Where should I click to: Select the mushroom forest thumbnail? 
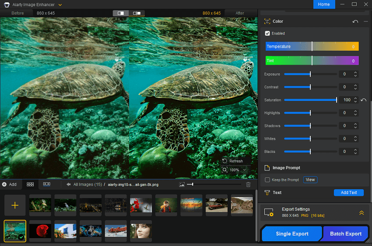coord(40,205)
